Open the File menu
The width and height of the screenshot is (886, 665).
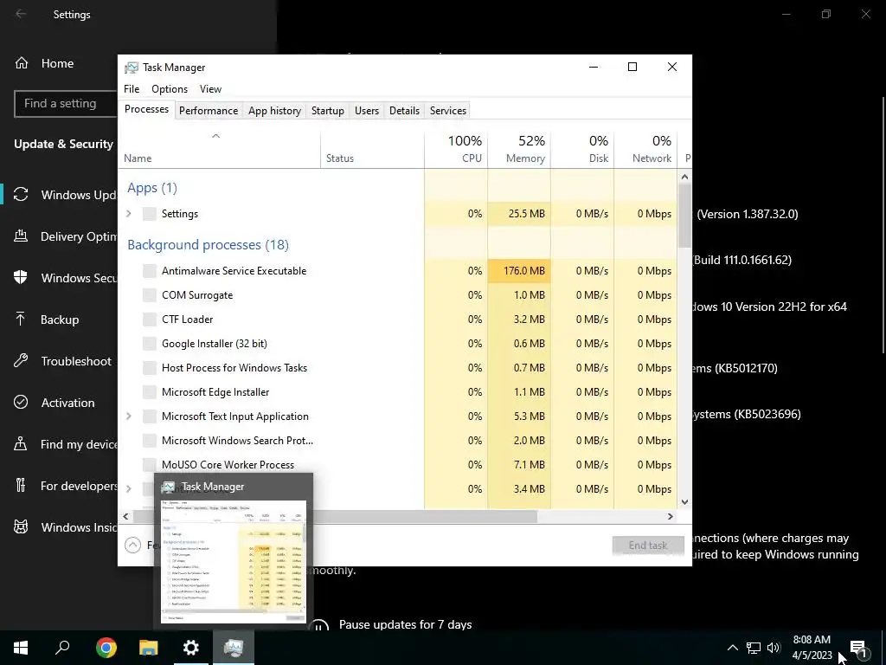tap(132, 89)
